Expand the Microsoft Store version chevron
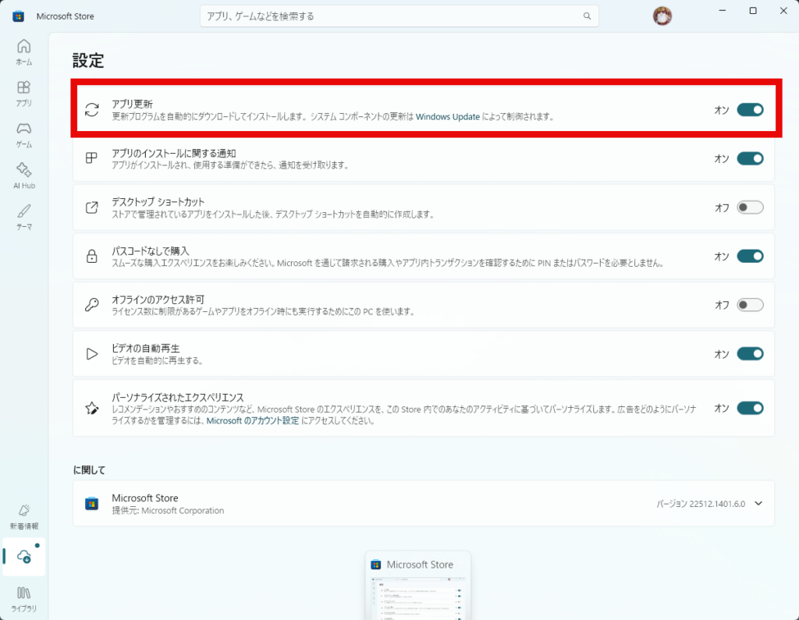 (x=758, y=504)
